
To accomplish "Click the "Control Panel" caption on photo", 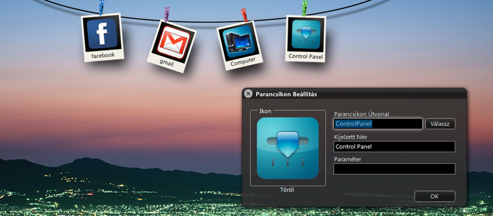I will (306, 57).
